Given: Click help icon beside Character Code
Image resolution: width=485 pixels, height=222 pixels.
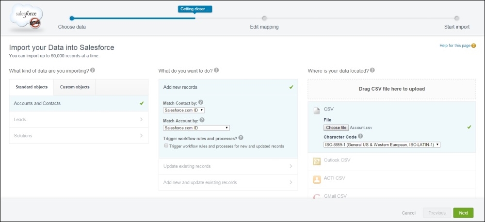Looking at the screenshot, I should point(360,137).
